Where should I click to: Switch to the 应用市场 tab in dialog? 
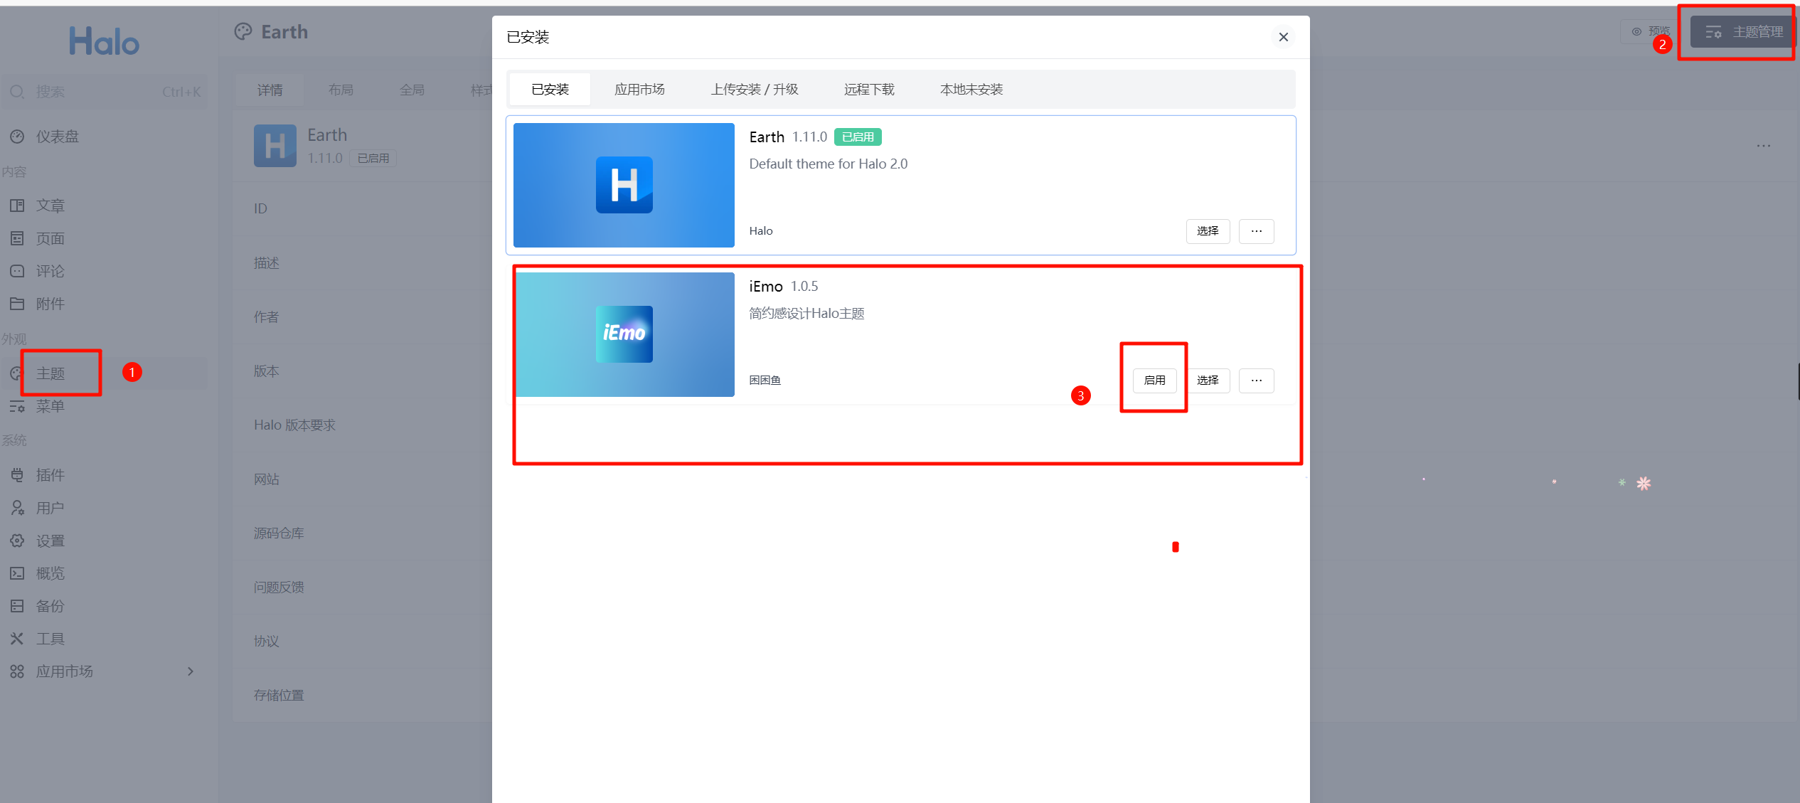(x=639, y=90)
